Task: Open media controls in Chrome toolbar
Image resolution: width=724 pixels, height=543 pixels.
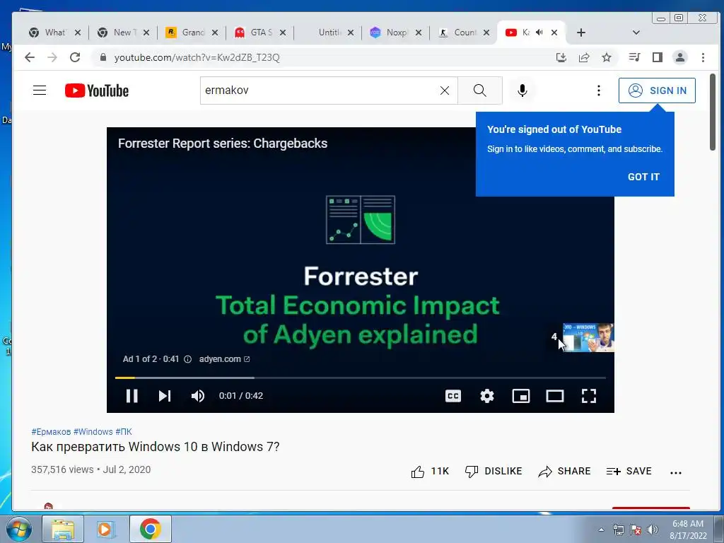Action: click(634, 57)
